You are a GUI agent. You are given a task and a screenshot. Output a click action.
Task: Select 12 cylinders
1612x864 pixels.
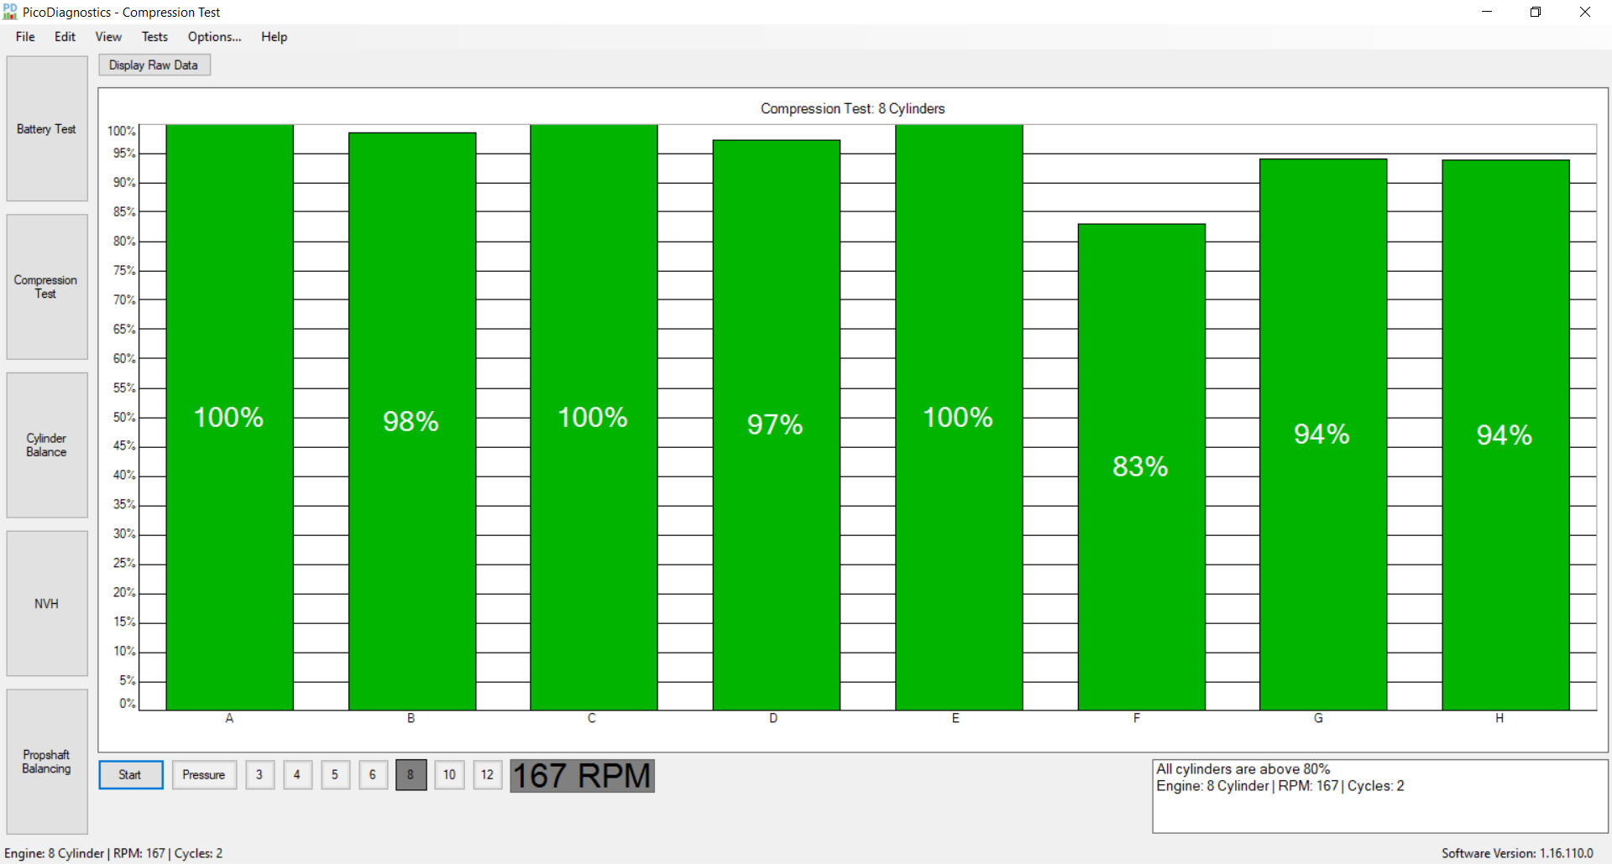pyautogui.click(x=488, y=775)
